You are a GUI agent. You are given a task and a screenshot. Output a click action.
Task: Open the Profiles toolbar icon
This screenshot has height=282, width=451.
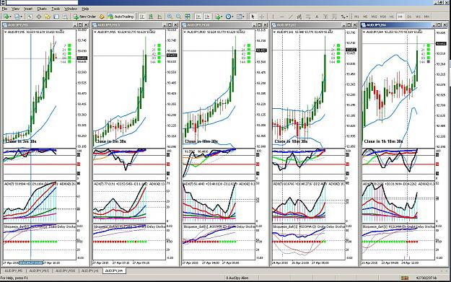17,17
